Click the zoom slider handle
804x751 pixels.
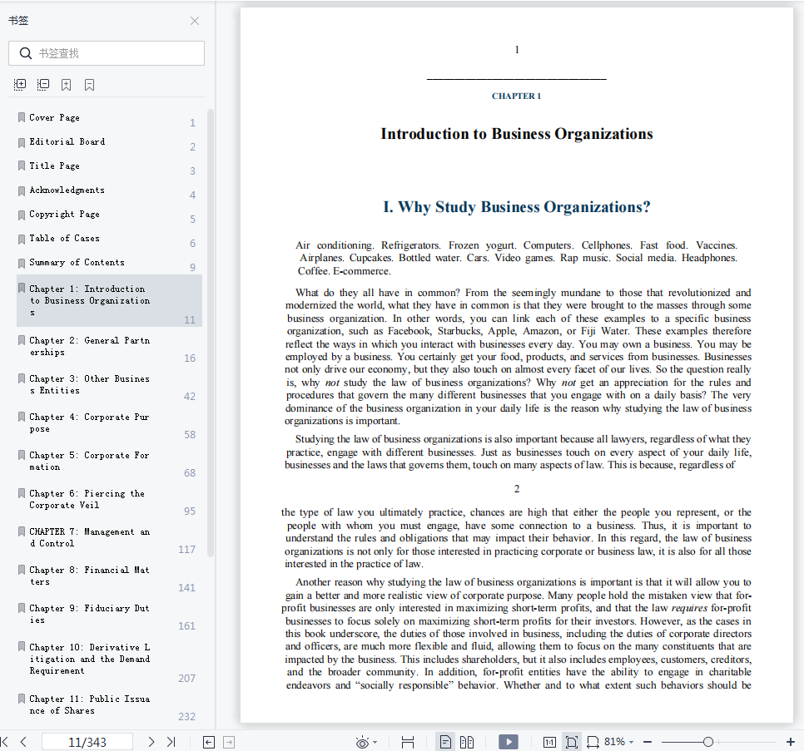tap(708, 742)
